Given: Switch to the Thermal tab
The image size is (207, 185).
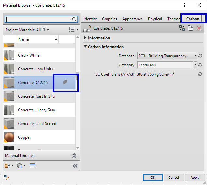Looking at the screenshot, I should [174, 19].
